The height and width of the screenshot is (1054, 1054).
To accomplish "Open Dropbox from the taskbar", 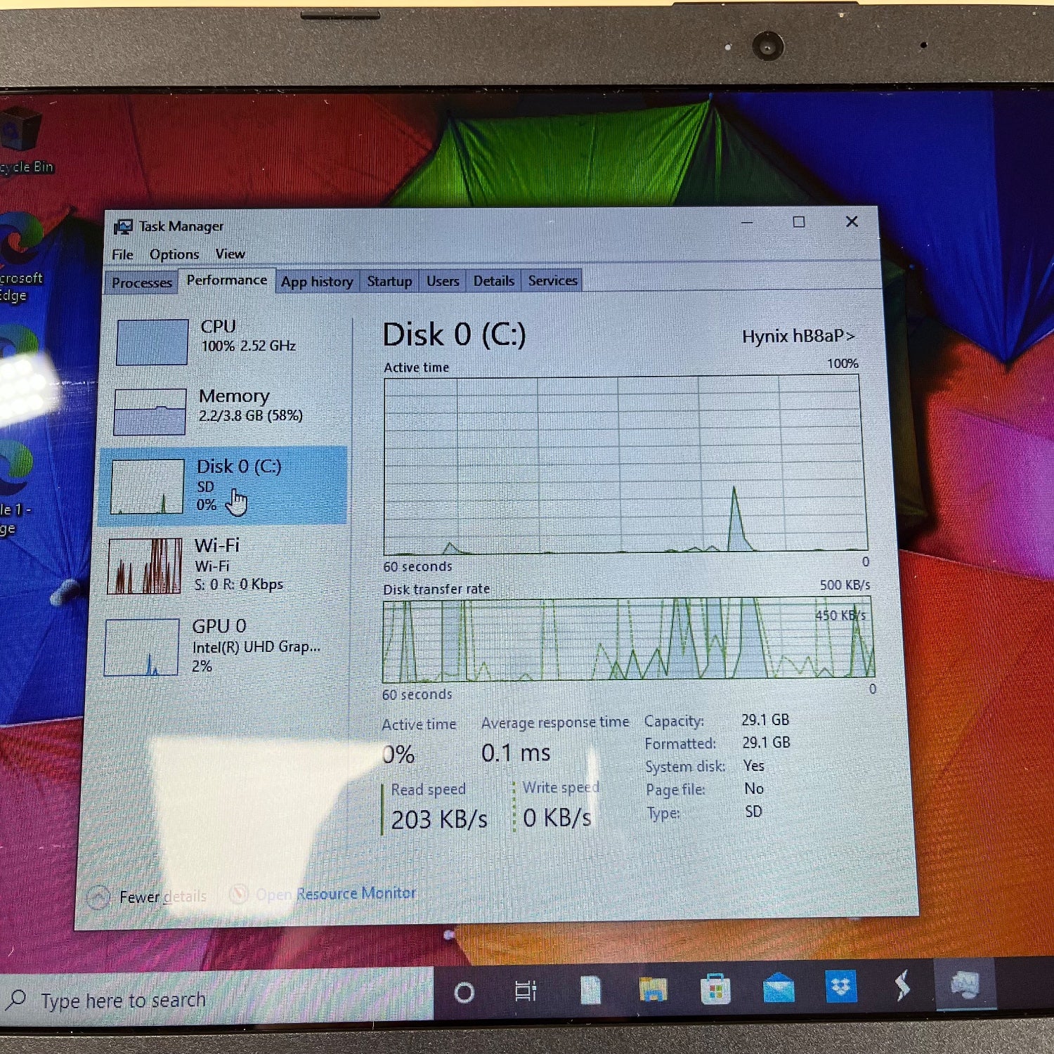I will [x=840, y=987].
